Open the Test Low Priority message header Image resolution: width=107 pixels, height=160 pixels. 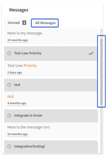click(51, 54)
